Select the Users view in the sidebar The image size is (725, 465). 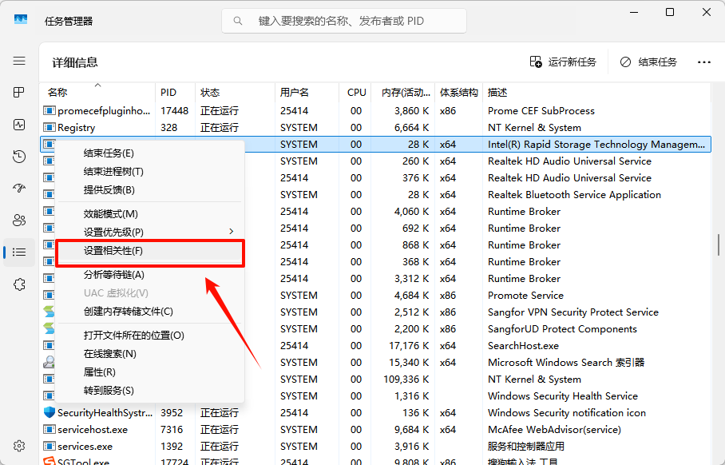click(18, 220)
